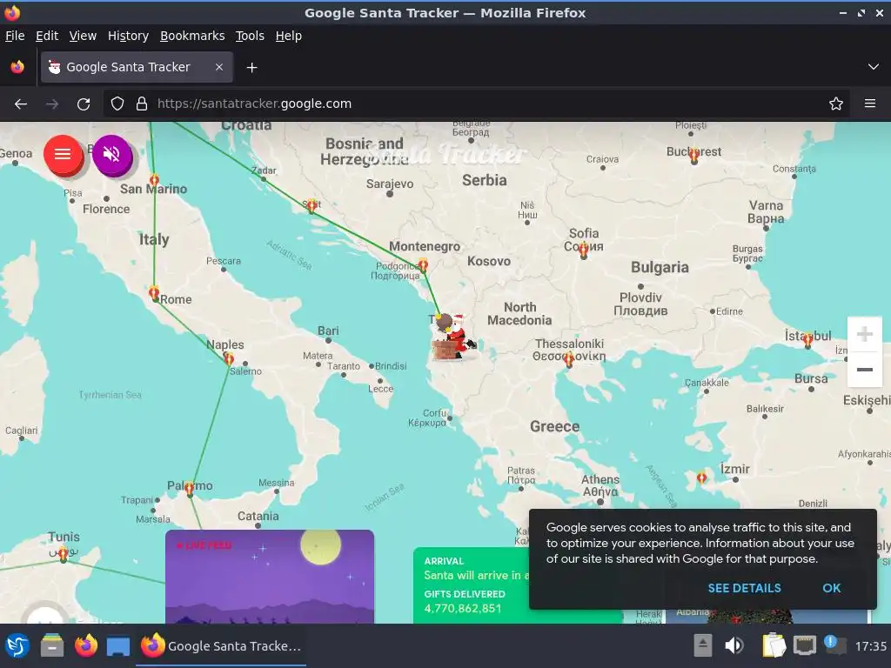Image resolution: width=891 pixels, height=668 pixels.
Task: Launch Firefox from taskbar quick launcher
Action: (x=86, y=646)
